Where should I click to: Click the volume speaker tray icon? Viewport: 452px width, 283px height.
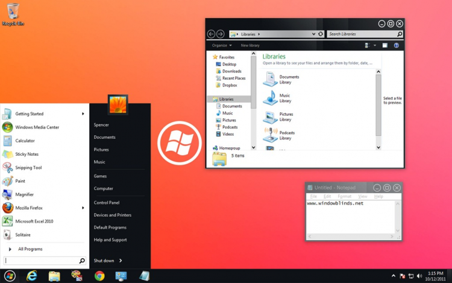click(x=419, y=276)
